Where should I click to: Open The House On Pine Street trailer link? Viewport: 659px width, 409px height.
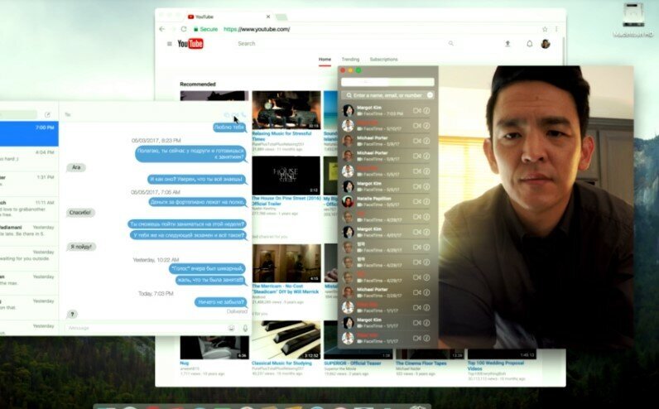(x=286, y=201)
